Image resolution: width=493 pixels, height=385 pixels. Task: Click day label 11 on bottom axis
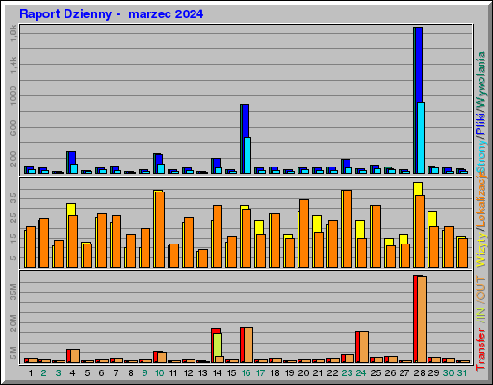[x=173, y=373]
